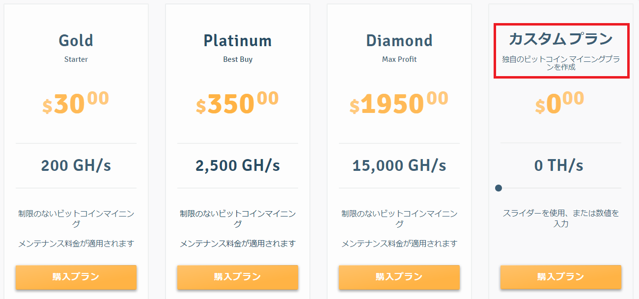Click the $350.00 Platinum price

237,103
